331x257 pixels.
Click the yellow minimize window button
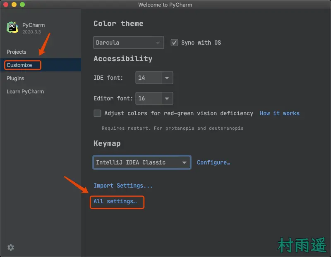(x=14, y=5)
